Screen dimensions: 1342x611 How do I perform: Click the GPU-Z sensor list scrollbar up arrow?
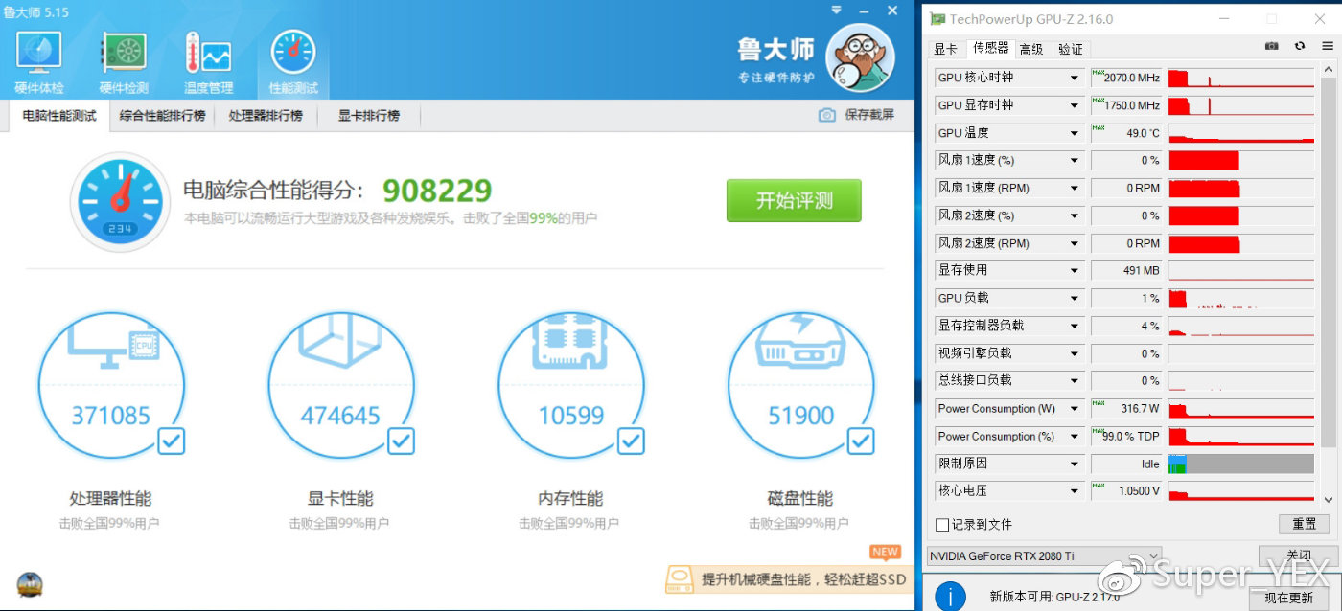pos(1329,69)
